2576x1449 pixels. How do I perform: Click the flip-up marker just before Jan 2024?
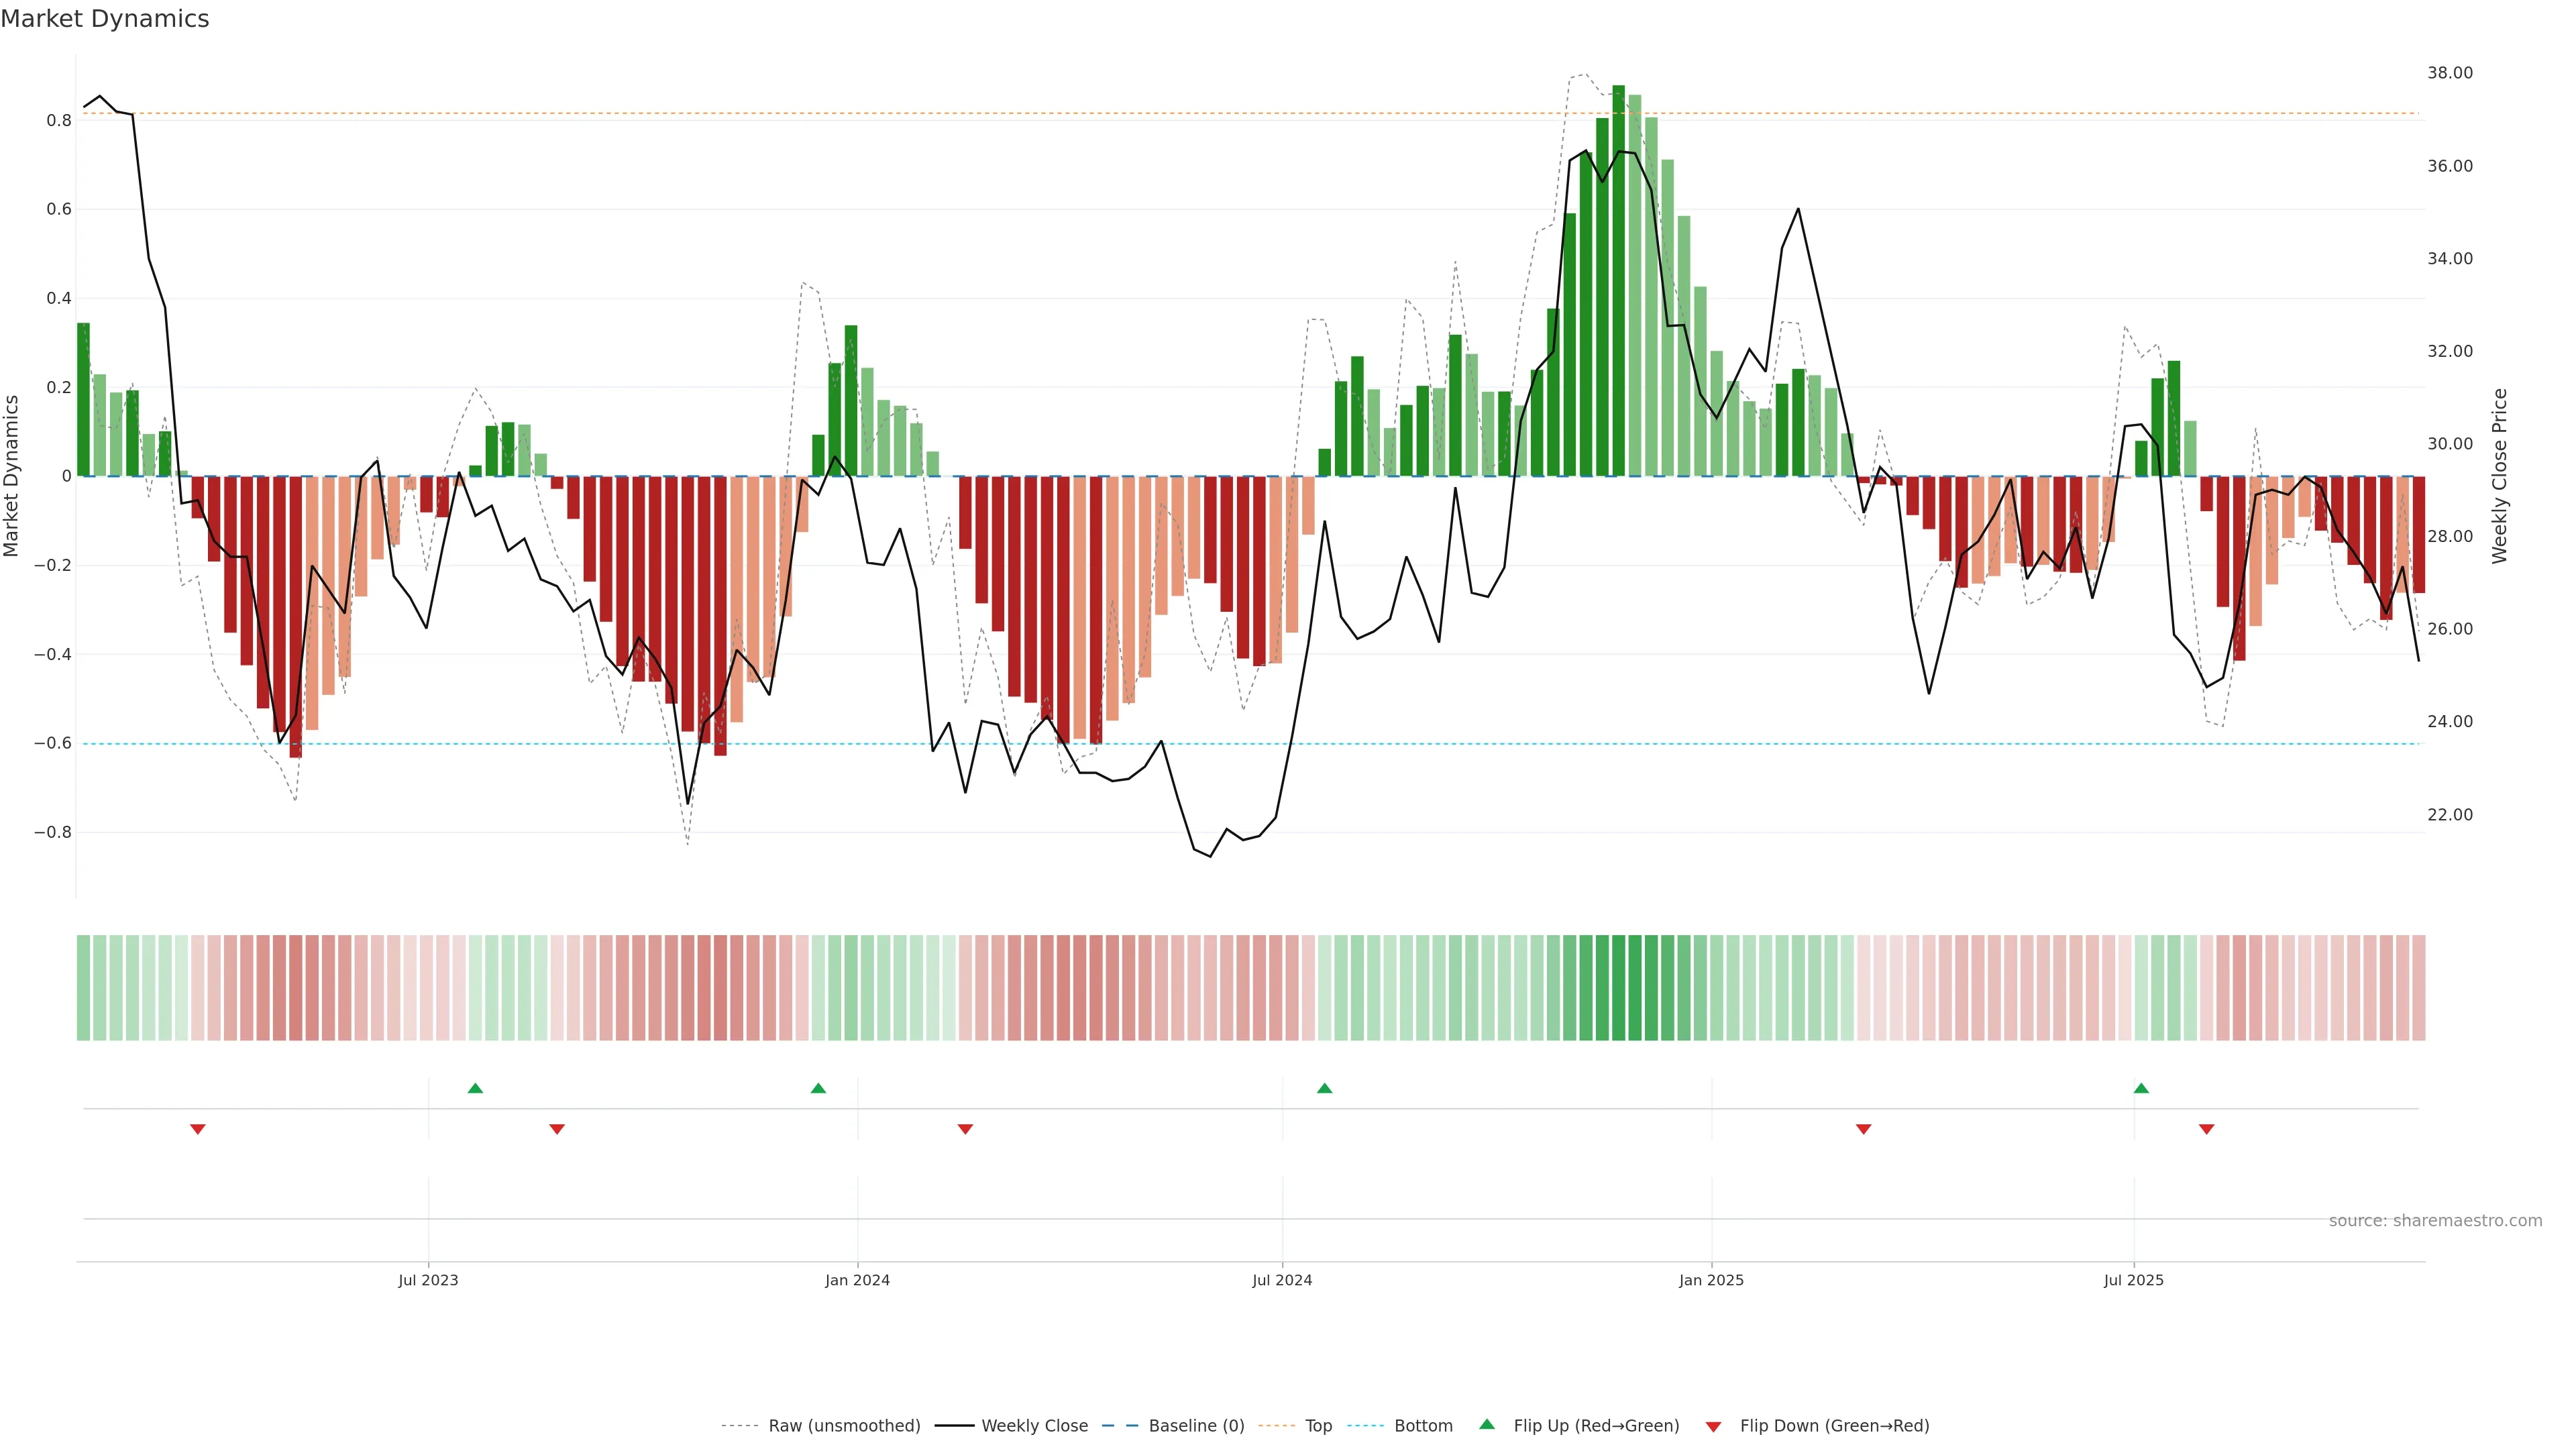point(818,1088)
